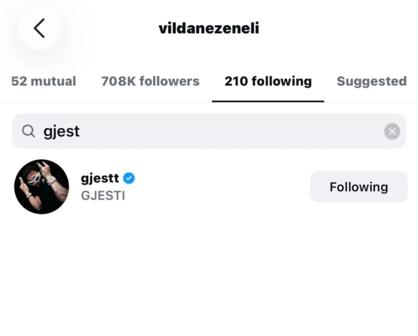Place cursor after the typed gjest text
Screen dimensions: 418x336
click(80, 131)
